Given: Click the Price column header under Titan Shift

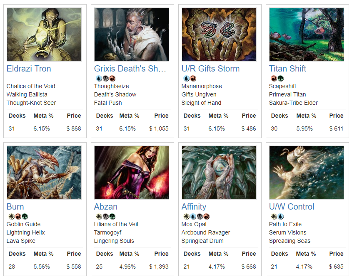Looking at the screenshot, I should click(x=336, y=116).
